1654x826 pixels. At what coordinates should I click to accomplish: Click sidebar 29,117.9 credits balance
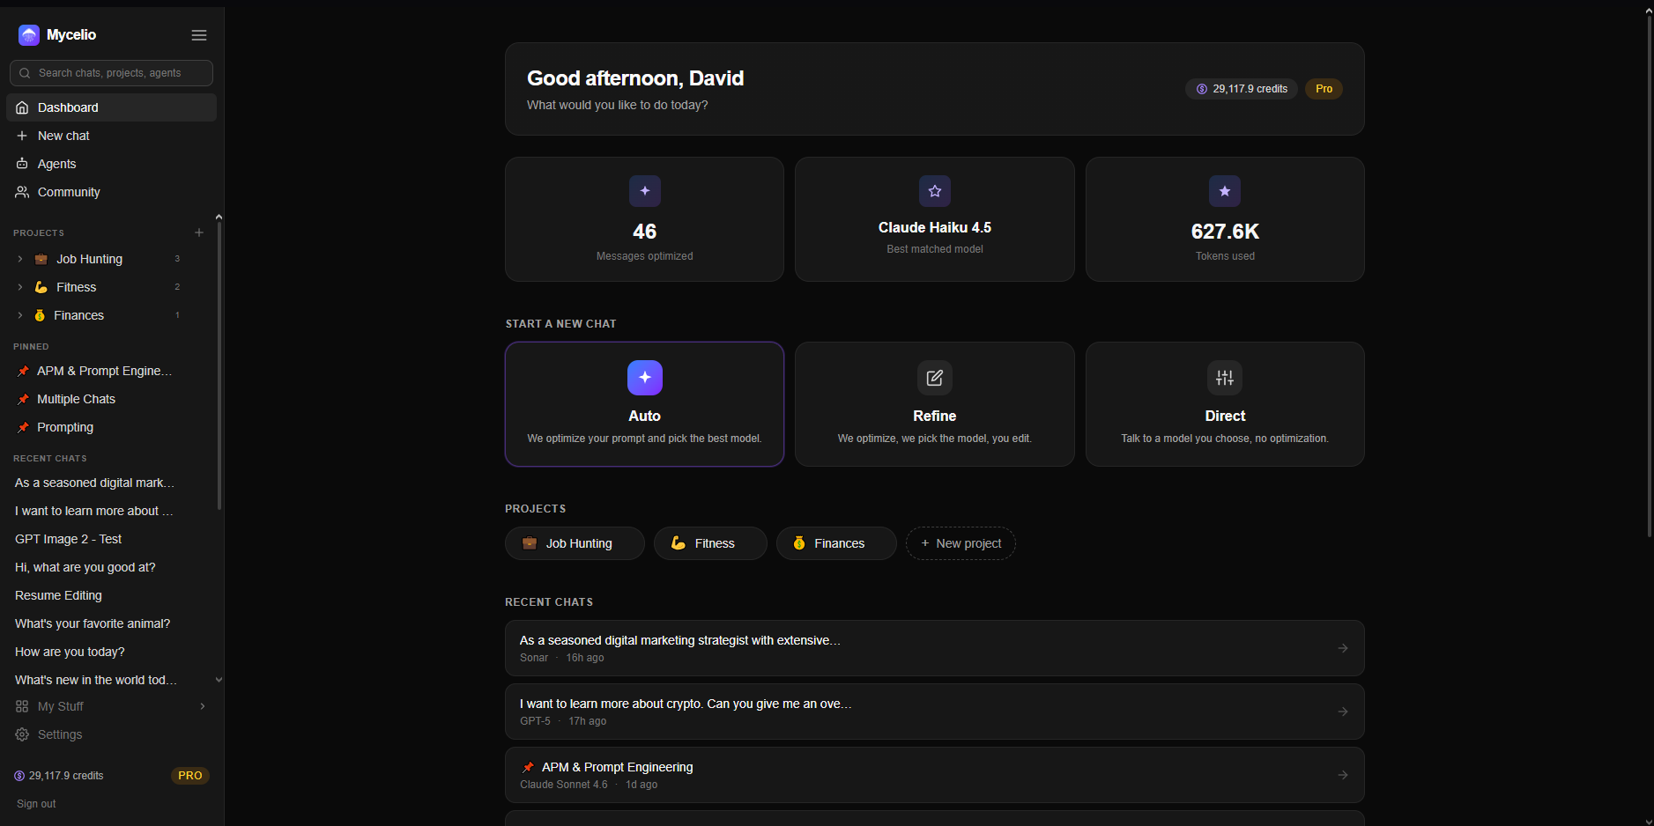(59, 776)
